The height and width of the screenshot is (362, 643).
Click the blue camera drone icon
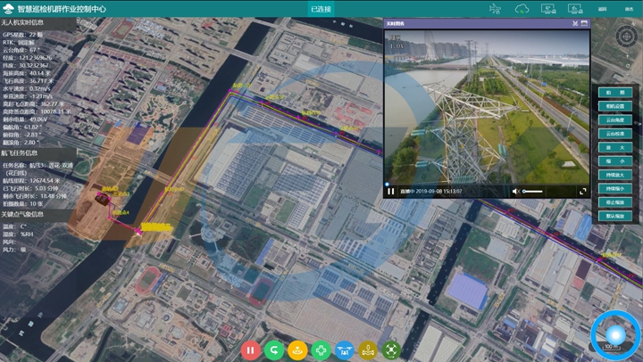(344, 350)
